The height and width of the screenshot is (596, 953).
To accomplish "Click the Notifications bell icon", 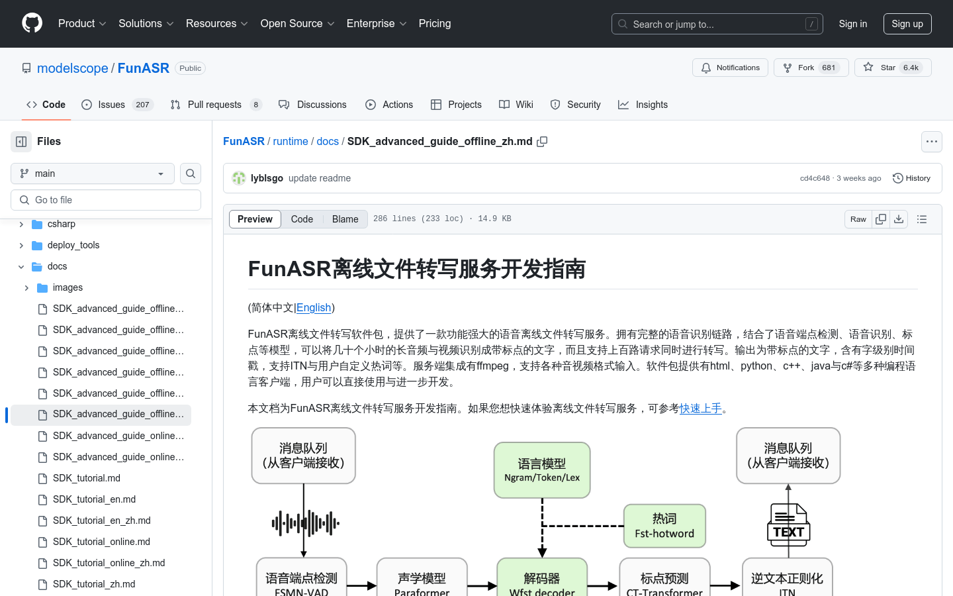I will click(705, 67).
